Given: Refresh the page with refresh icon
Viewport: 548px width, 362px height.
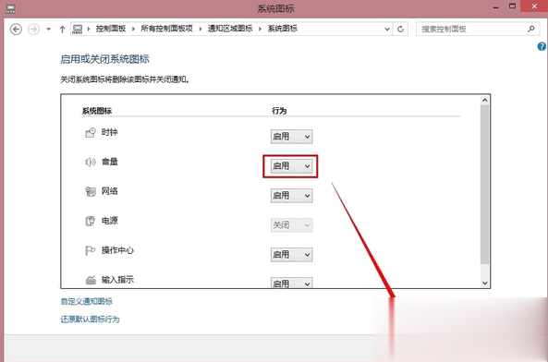Looking at the screenshot, I should tap(400, 29).
